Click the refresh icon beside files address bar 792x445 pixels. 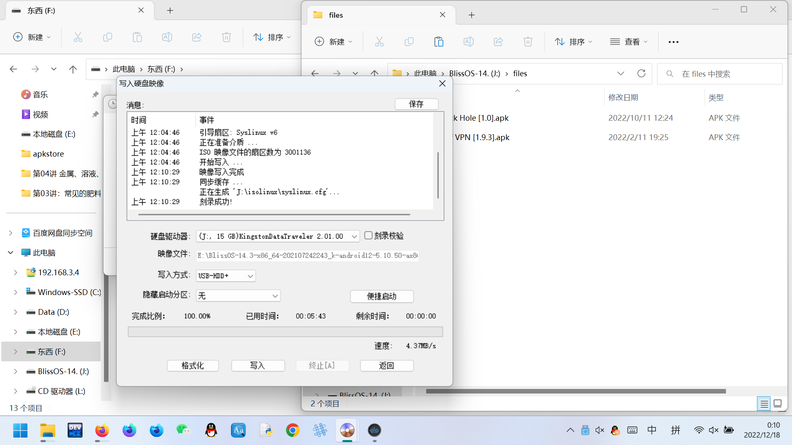click(641, 73)
